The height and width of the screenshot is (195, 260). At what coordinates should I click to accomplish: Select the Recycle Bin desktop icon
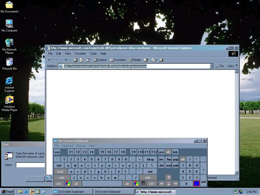9,64
